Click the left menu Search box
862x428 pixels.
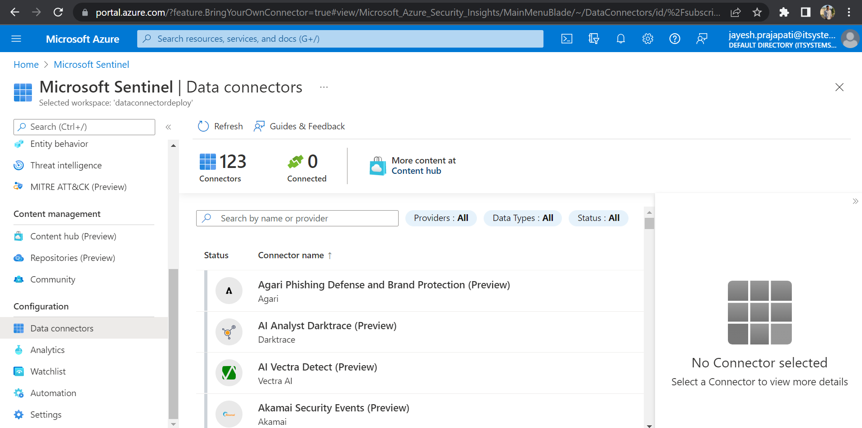(x=85, y=127)
